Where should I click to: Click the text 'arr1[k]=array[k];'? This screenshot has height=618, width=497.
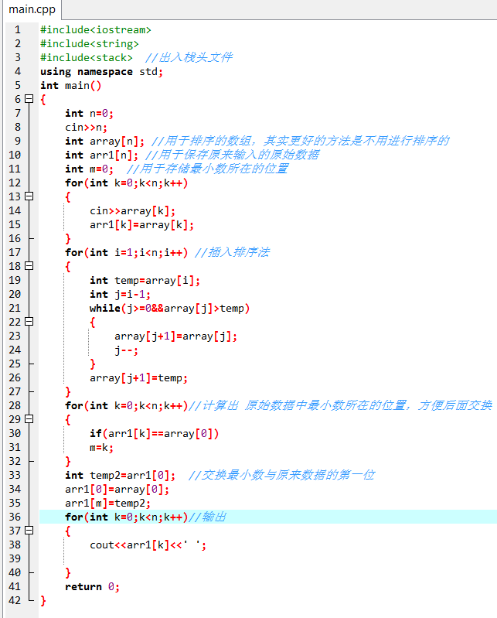(x=141, y=224)
